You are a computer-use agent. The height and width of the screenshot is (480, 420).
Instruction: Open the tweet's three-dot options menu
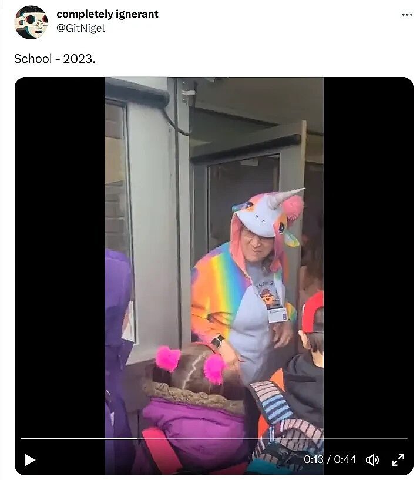407,15
